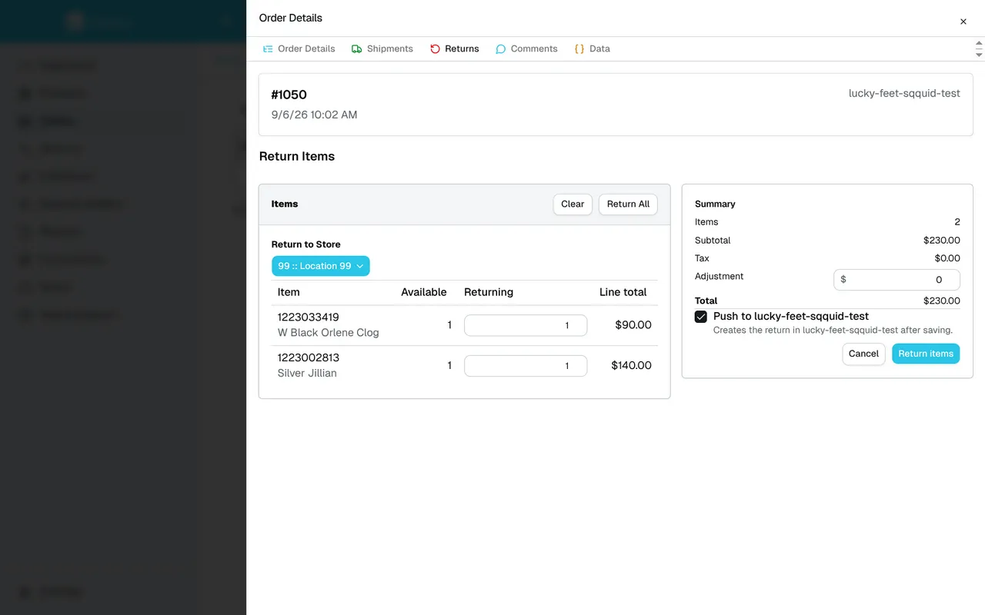Open the Shipments tab

382,48
